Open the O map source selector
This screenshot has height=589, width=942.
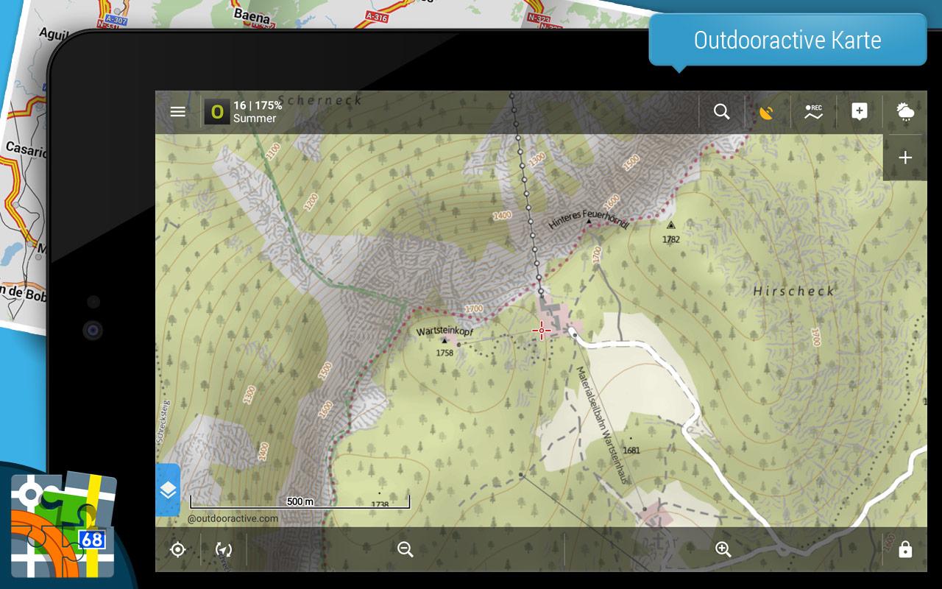217,112
